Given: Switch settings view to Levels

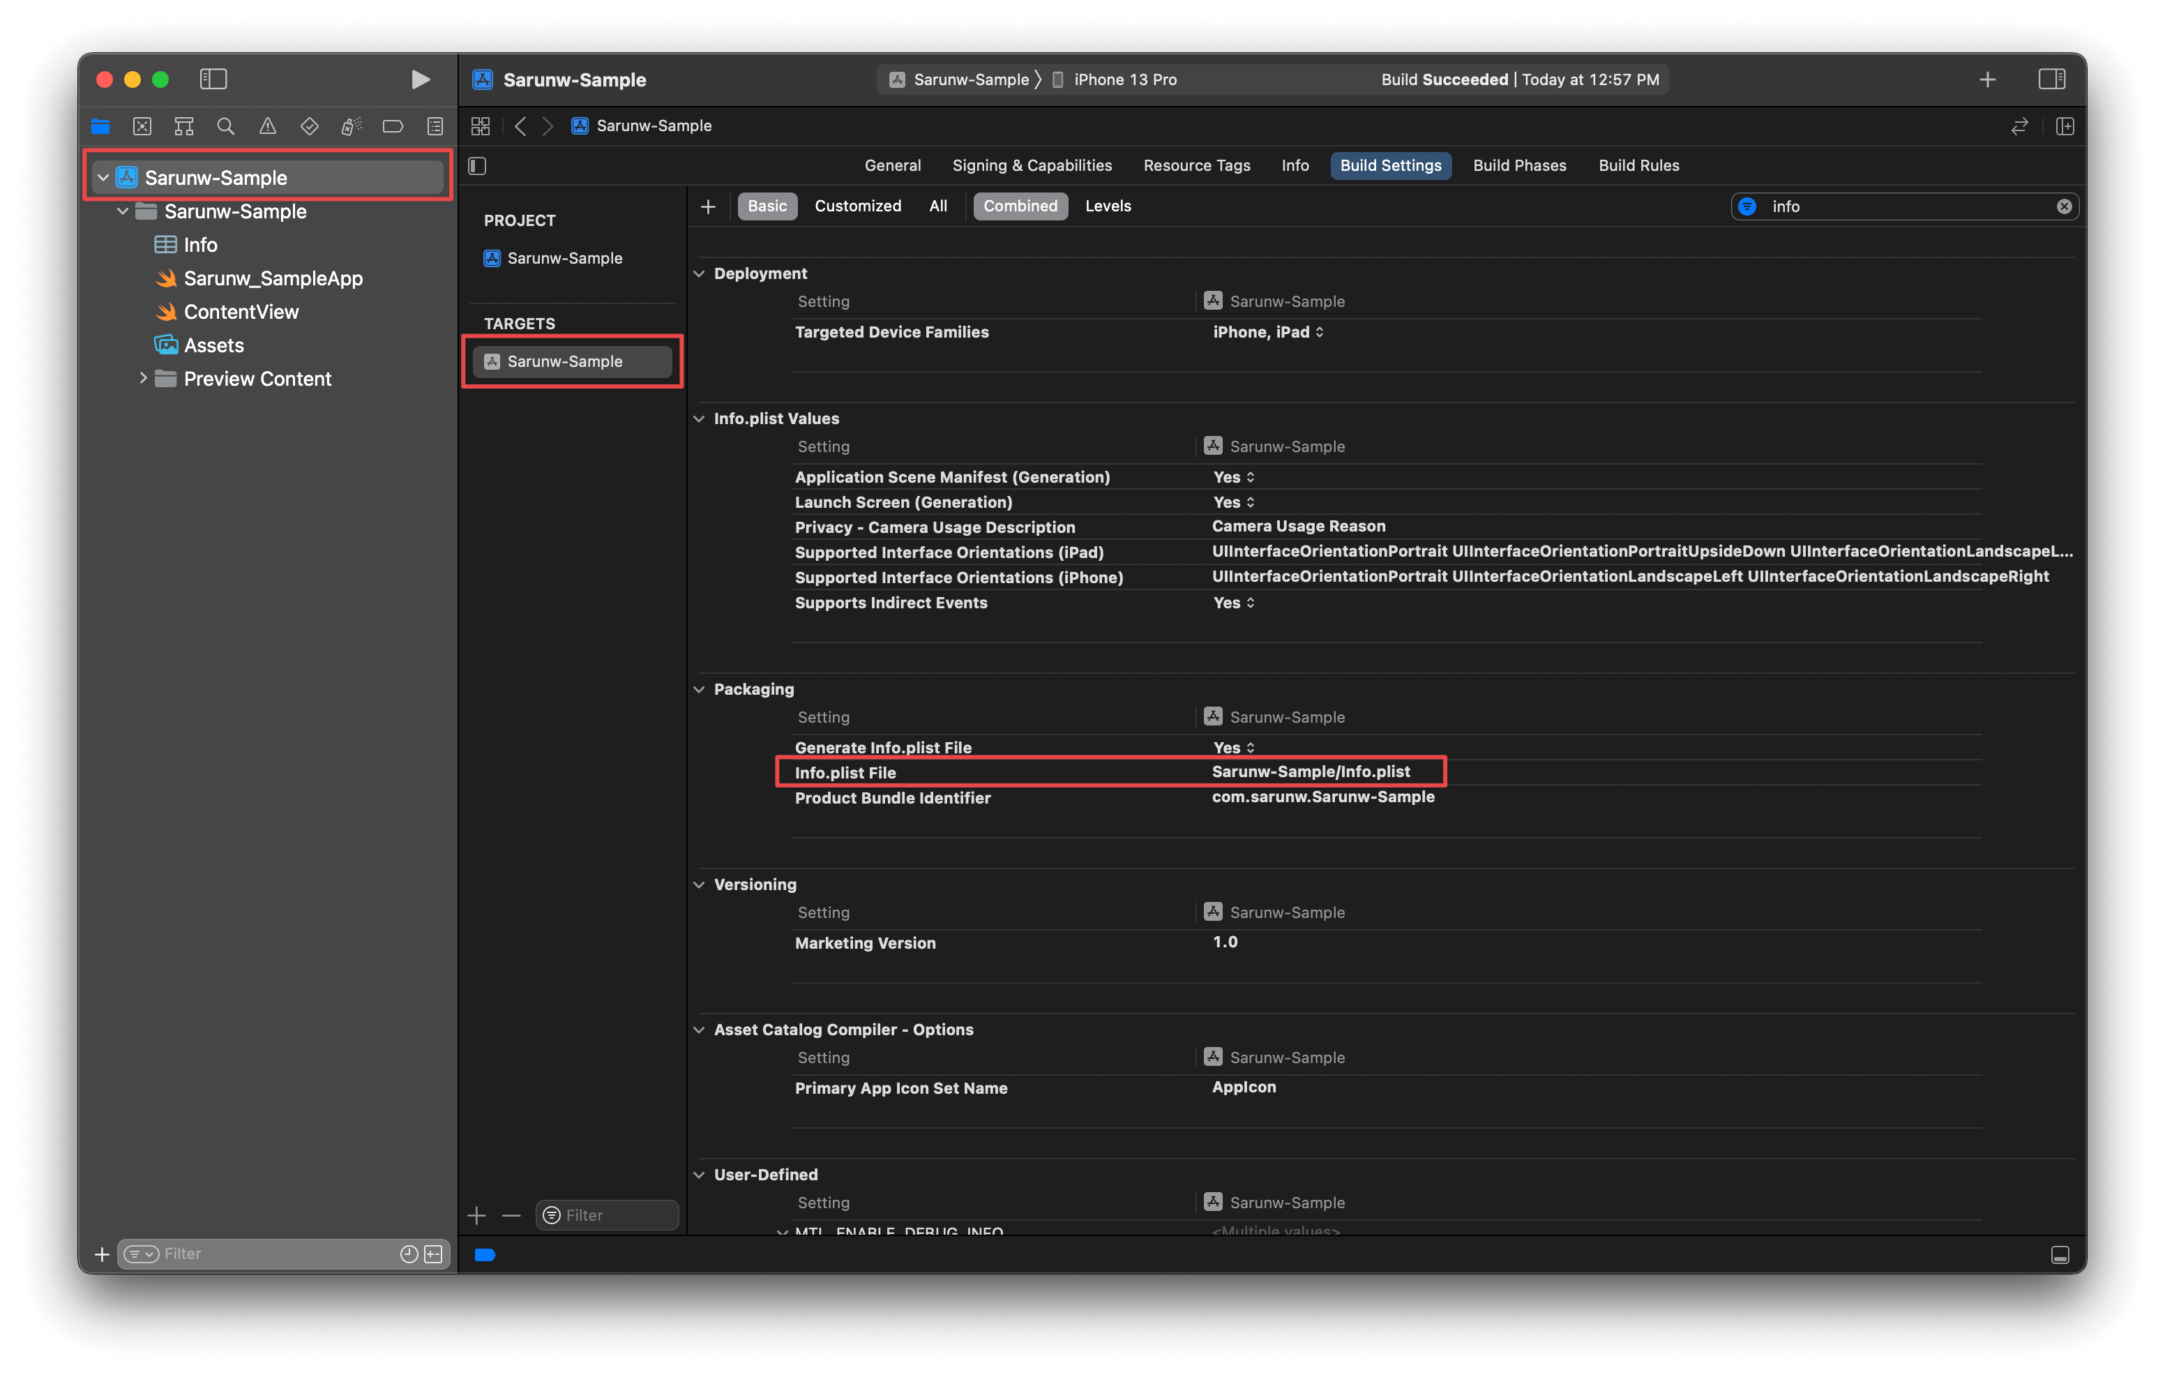Looking at the screenshot, I should pos(1107,206).
